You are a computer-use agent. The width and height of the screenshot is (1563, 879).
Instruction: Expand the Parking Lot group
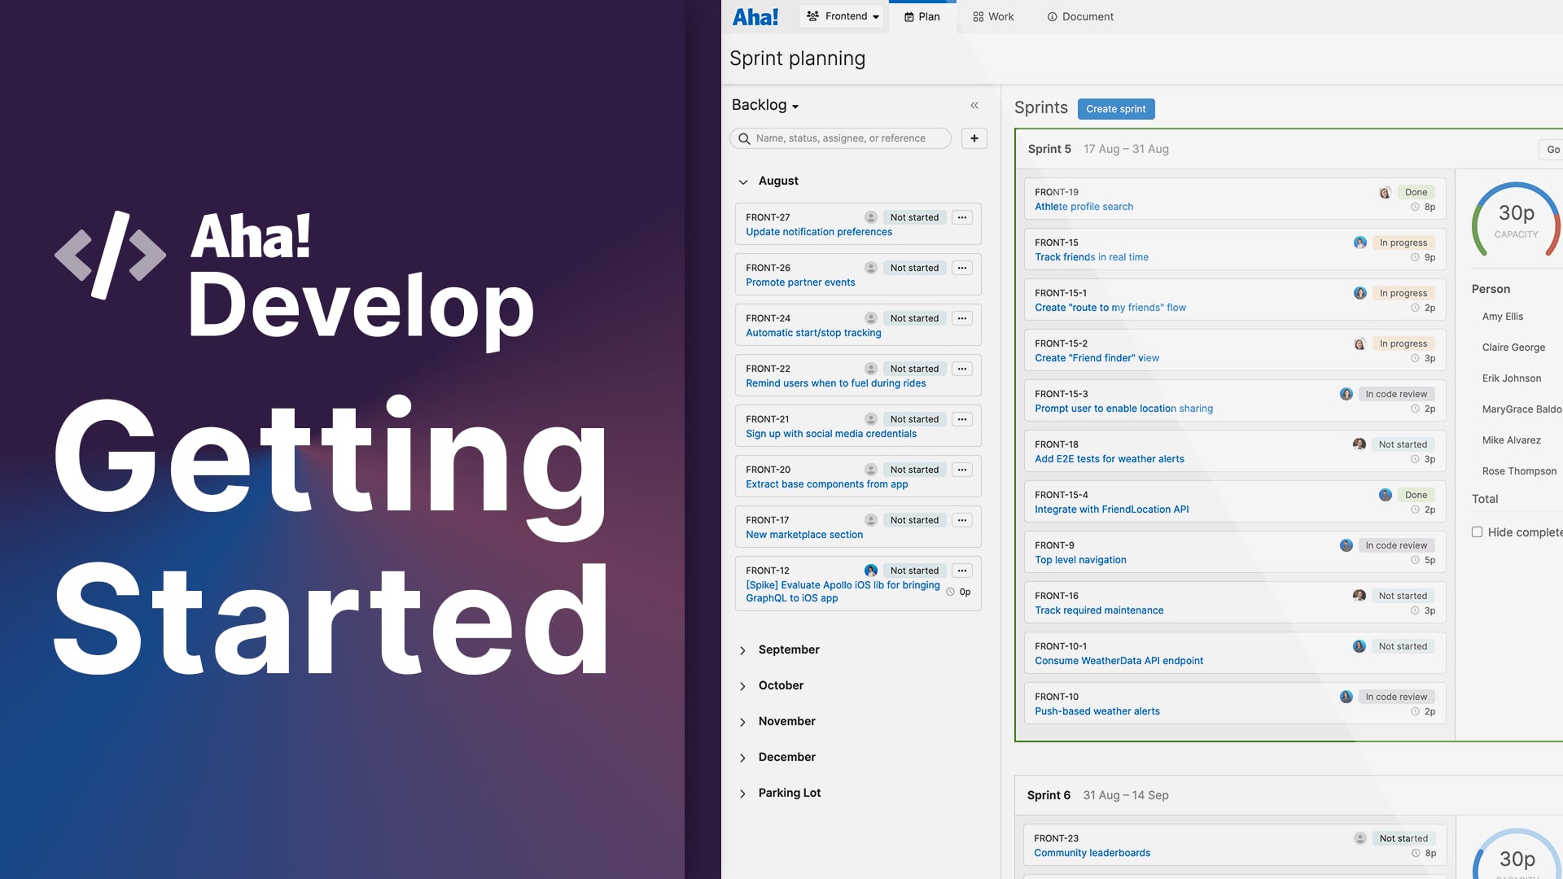click(742, 794)
